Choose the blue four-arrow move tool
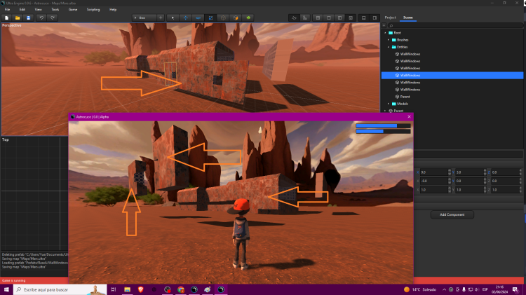 tap(185, 16)
